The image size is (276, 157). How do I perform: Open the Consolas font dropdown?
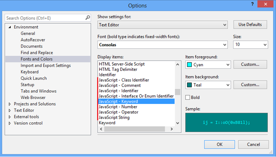(163, 45)
